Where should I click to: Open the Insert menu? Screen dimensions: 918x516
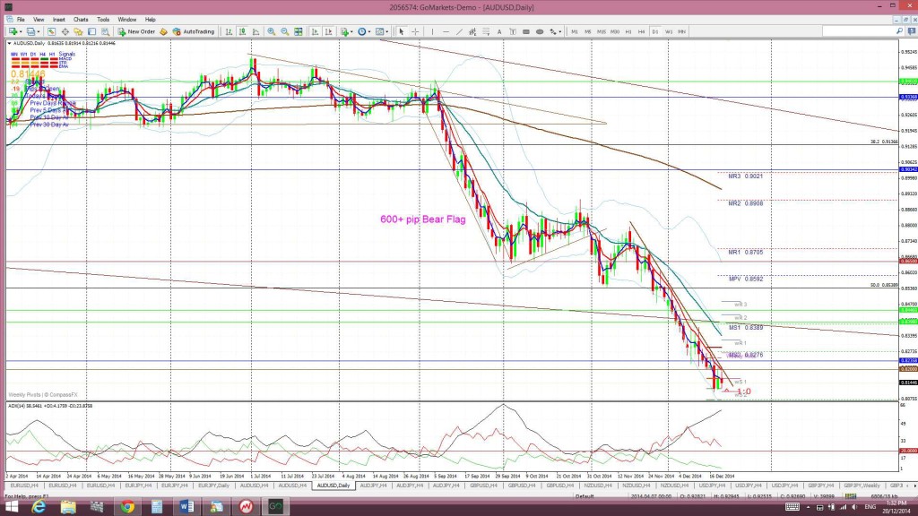tap(59, 20)
